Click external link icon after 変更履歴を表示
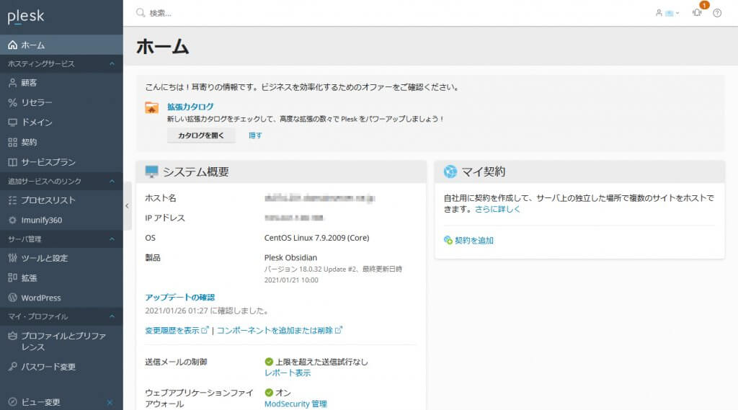This screenshot has width=738, height=410. [x=205, y=330]
